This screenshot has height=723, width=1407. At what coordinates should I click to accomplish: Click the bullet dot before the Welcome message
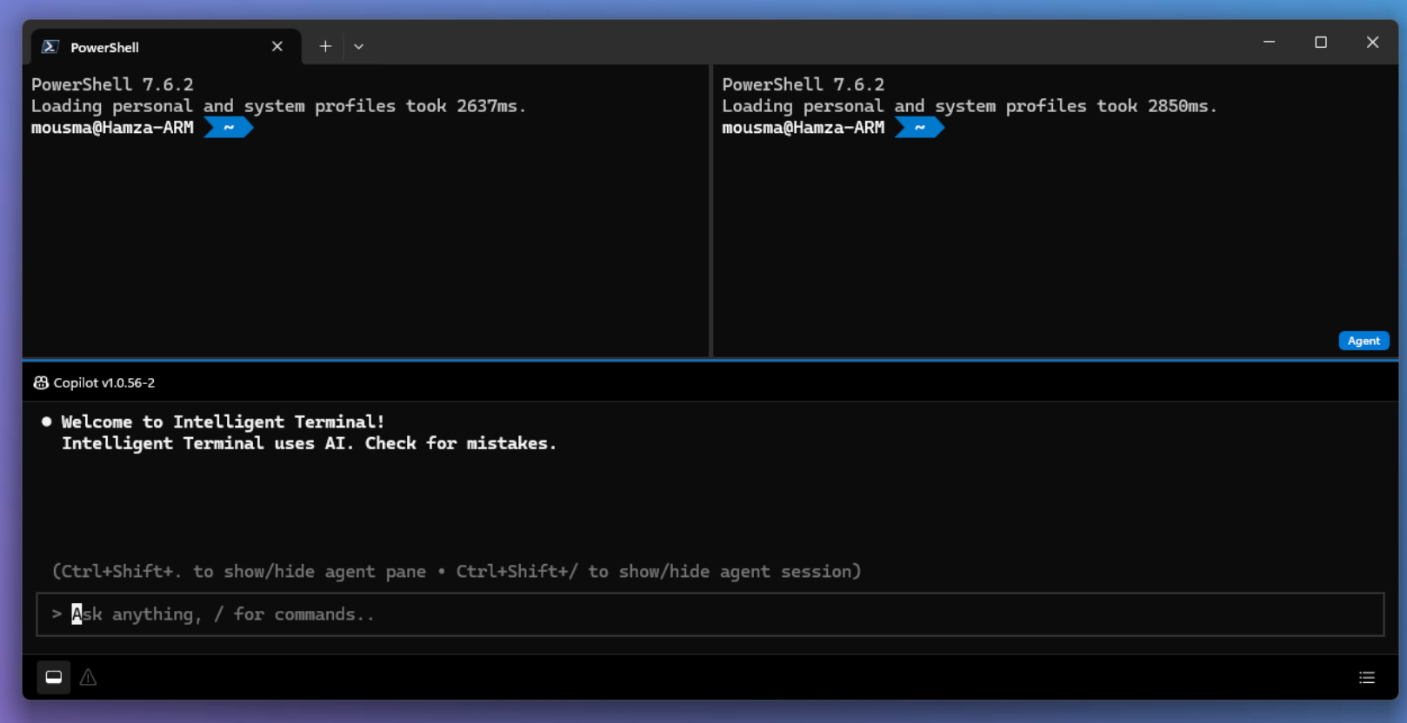[46, 421]
